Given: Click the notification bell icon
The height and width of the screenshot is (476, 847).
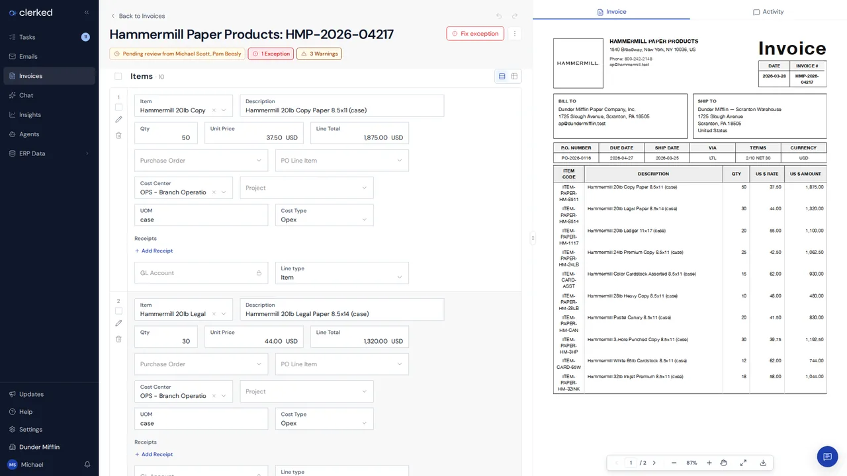Looking at the screenshot, I should [x=87, y=465].
